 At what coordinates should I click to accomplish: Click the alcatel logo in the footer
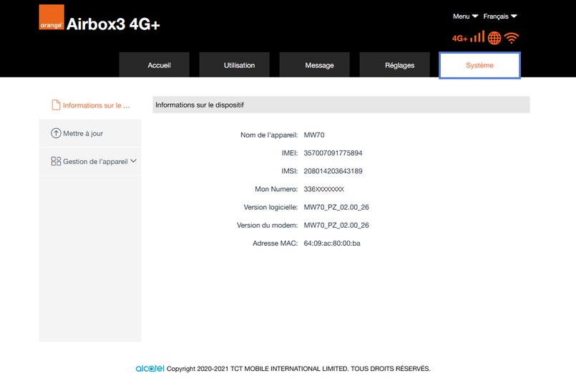(150, 369)
